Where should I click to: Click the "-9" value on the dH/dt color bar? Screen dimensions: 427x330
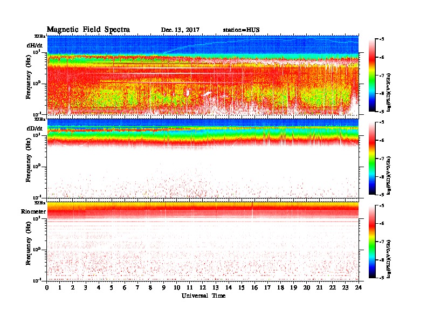pos(382,112)
